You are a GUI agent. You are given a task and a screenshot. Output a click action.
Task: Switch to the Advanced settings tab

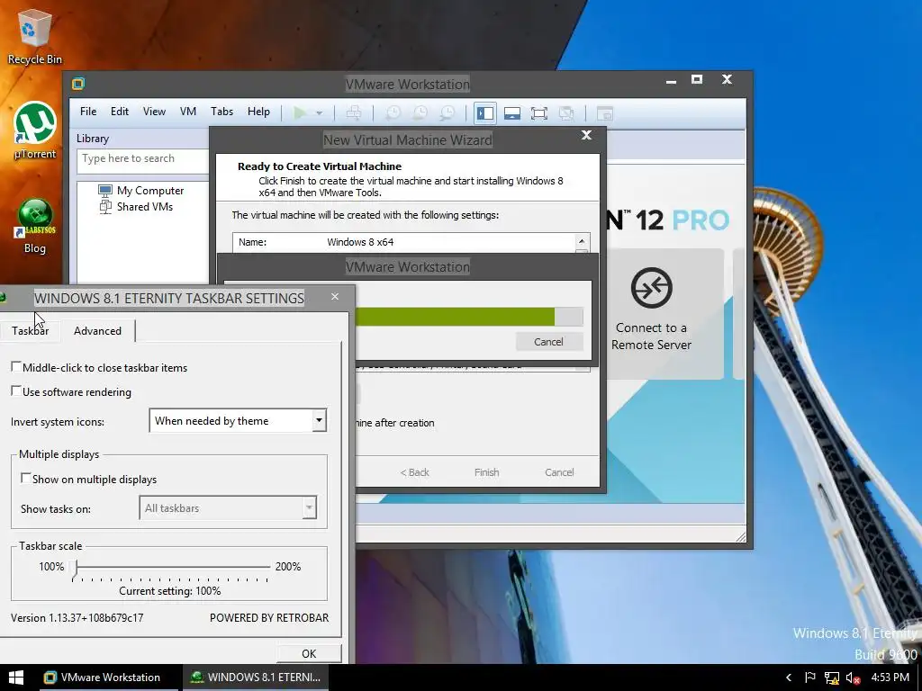tap(97, 331)
